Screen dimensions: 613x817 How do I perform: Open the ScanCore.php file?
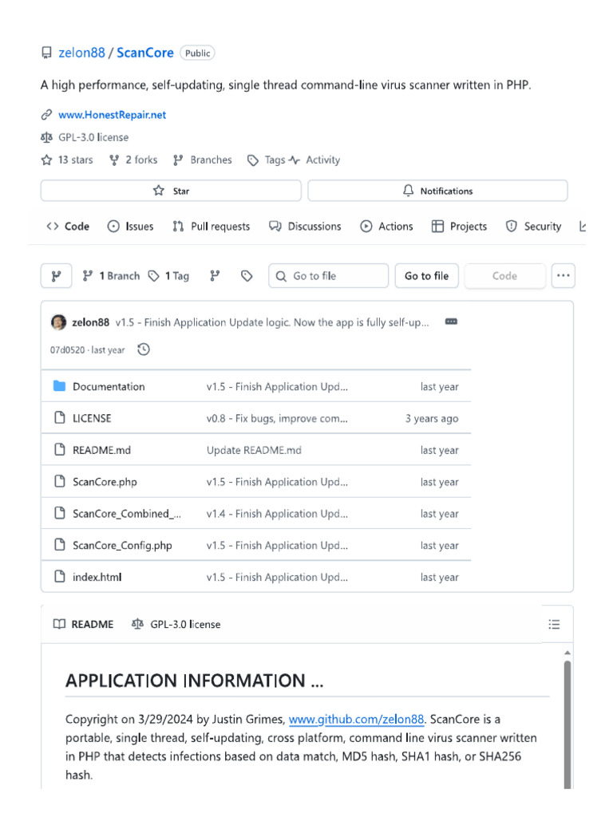pos(105,482)
